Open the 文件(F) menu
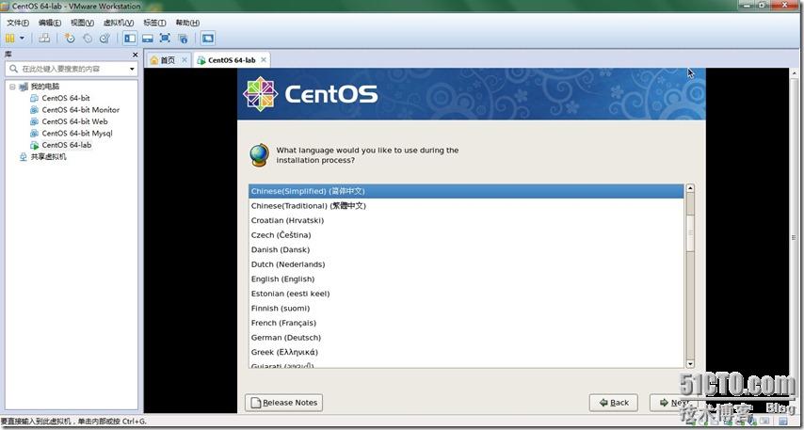 (18, 23)
